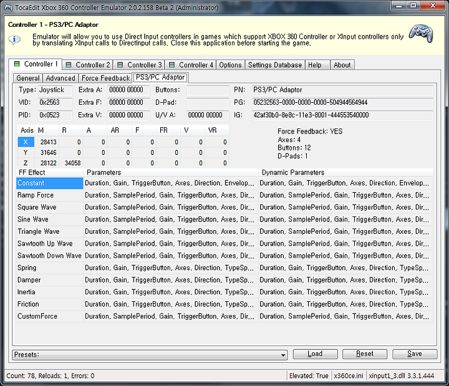Screen dimensions: 449x386
Task: Click the VID field 0x2563
Action: click(56, 102)
